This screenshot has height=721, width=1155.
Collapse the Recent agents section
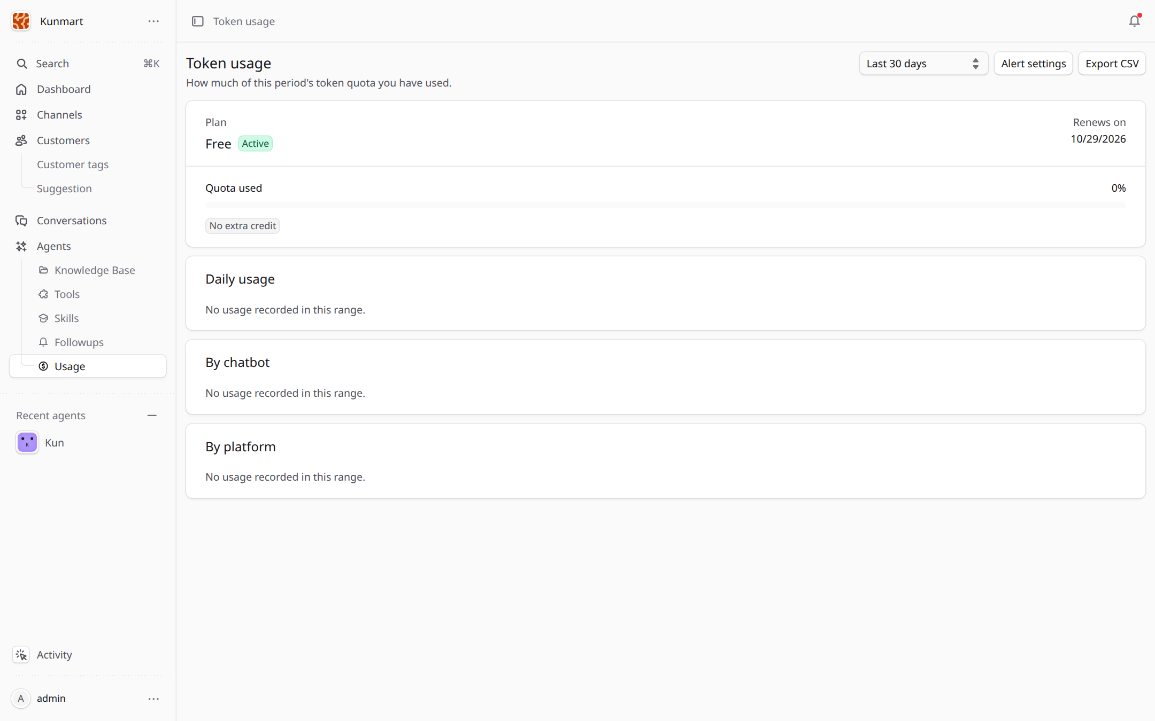tap(152, 416)
